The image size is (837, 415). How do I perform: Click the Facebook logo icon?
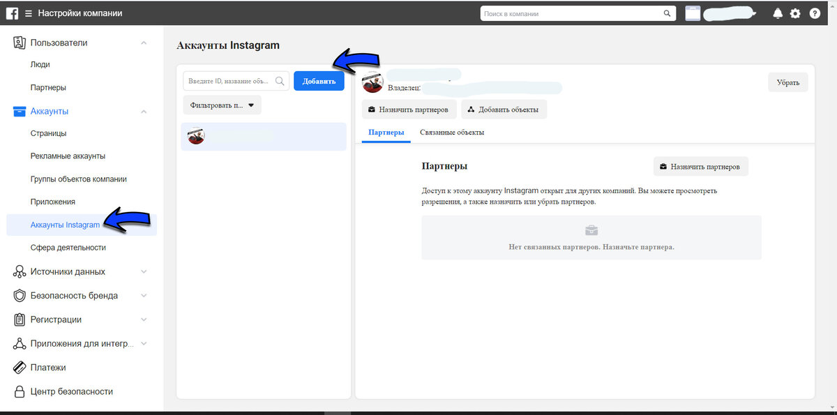point(13,13)
